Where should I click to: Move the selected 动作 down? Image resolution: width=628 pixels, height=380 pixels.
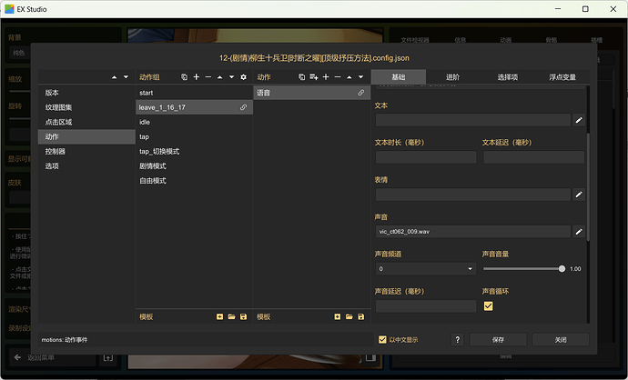[360, 76]
